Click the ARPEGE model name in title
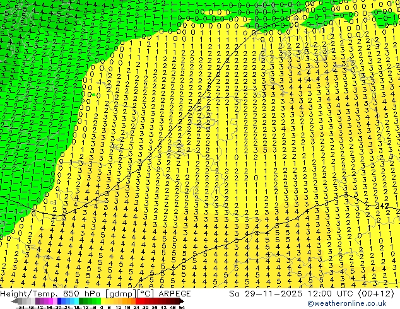Image resolution: width=400 pixels, height=309 pixels. click(175, 293)
